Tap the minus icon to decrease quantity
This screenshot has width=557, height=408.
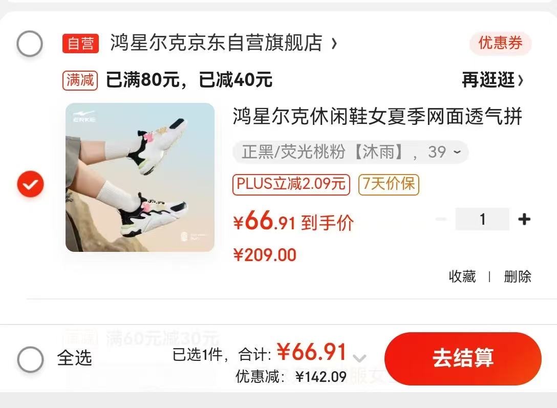[441, 219]
